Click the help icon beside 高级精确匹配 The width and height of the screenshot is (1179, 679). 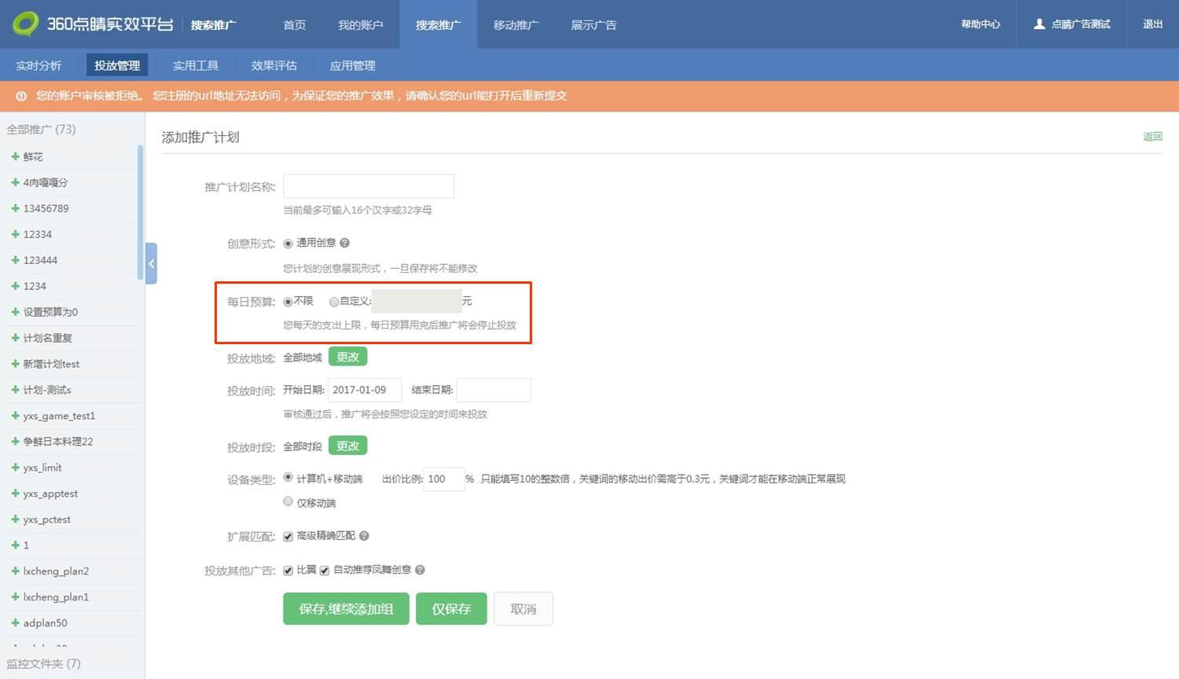(364, 536)
